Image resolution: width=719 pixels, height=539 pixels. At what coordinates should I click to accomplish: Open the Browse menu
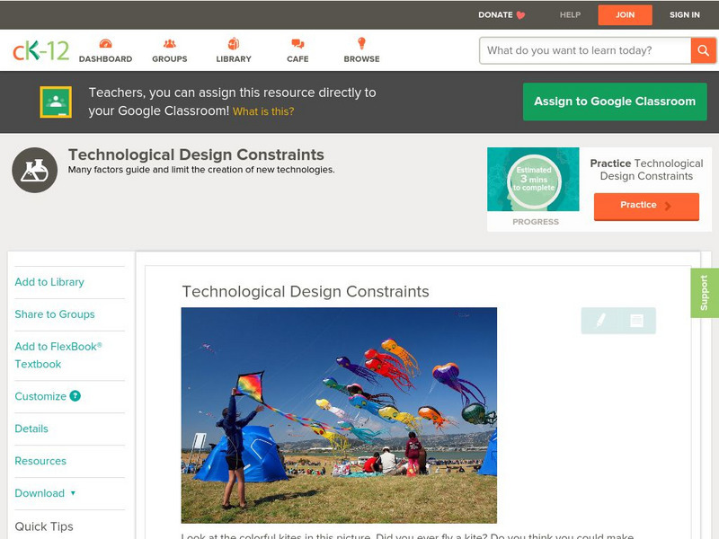tap(362, 50)
